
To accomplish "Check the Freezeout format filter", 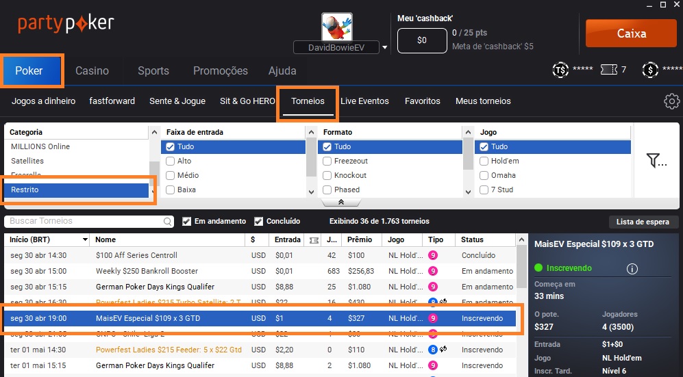I will click(327, 161).
